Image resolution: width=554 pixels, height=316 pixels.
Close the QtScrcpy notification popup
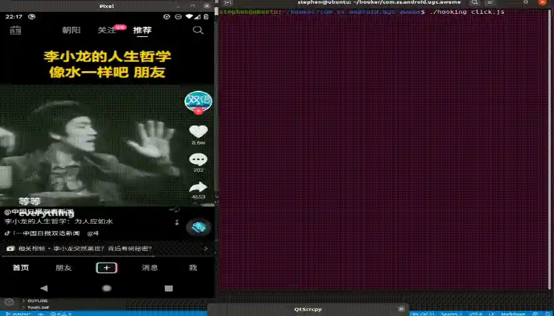(401, 309)
